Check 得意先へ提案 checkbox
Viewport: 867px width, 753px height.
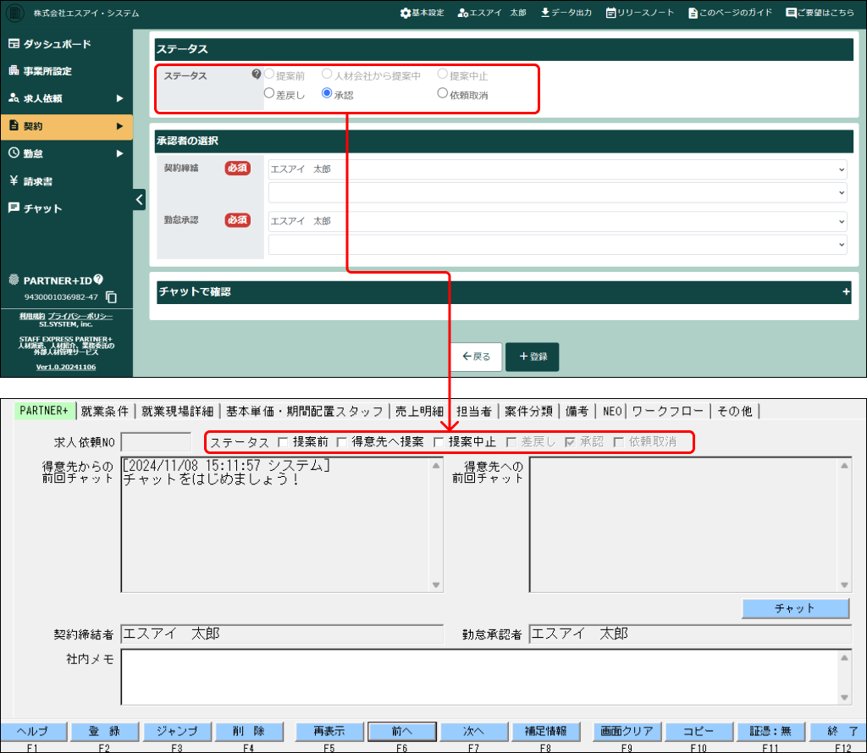click(342, 442)
